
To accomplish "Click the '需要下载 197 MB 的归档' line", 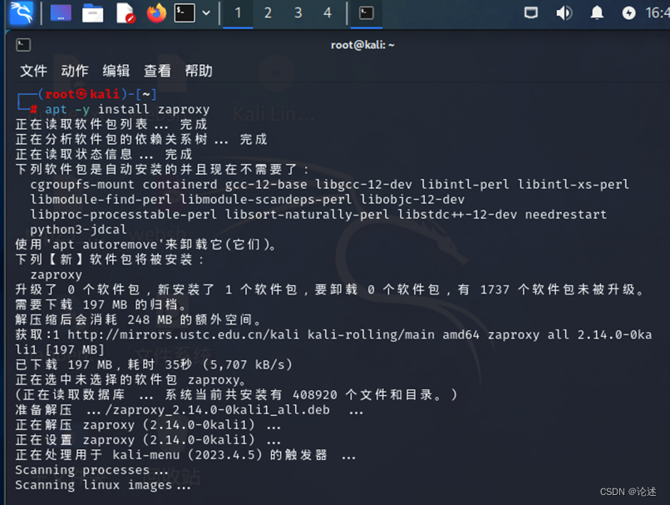I will pos(101,304).
